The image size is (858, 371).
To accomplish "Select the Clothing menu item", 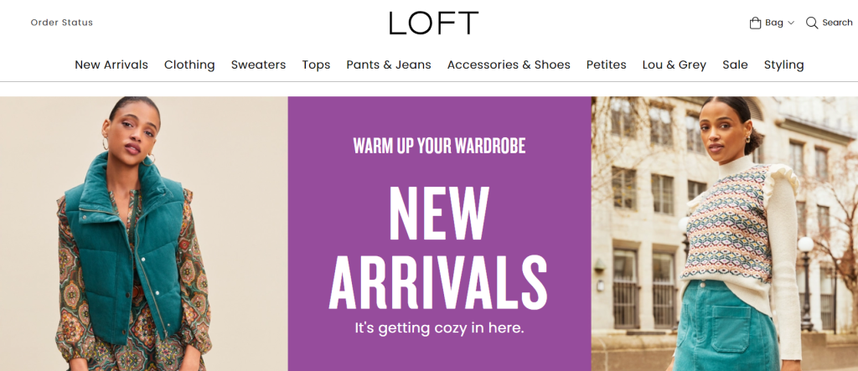I will (189, 64).
